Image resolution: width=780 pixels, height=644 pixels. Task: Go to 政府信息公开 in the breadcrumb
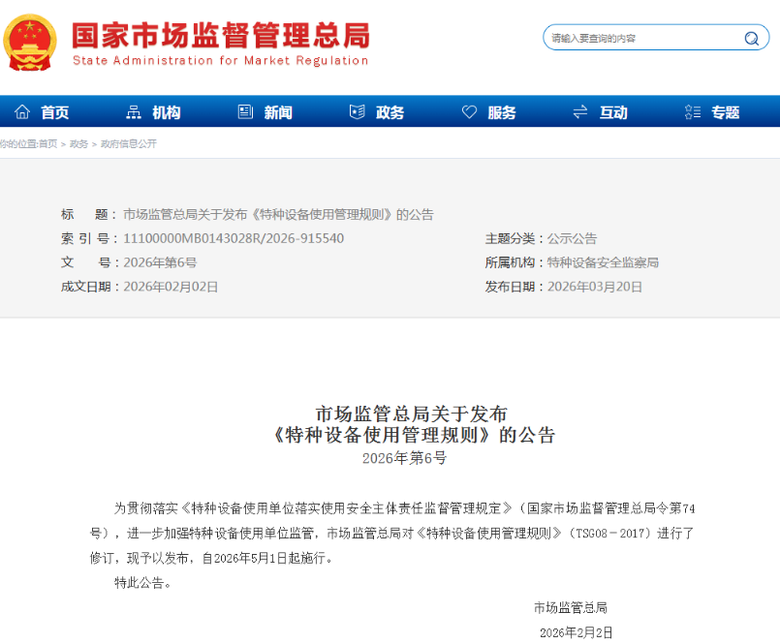pos(128,144)
